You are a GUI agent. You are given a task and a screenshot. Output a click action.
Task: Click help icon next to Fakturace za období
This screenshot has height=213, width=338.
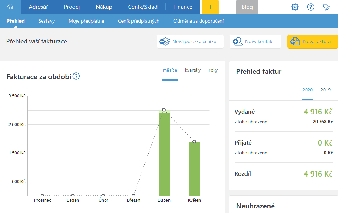76,76
